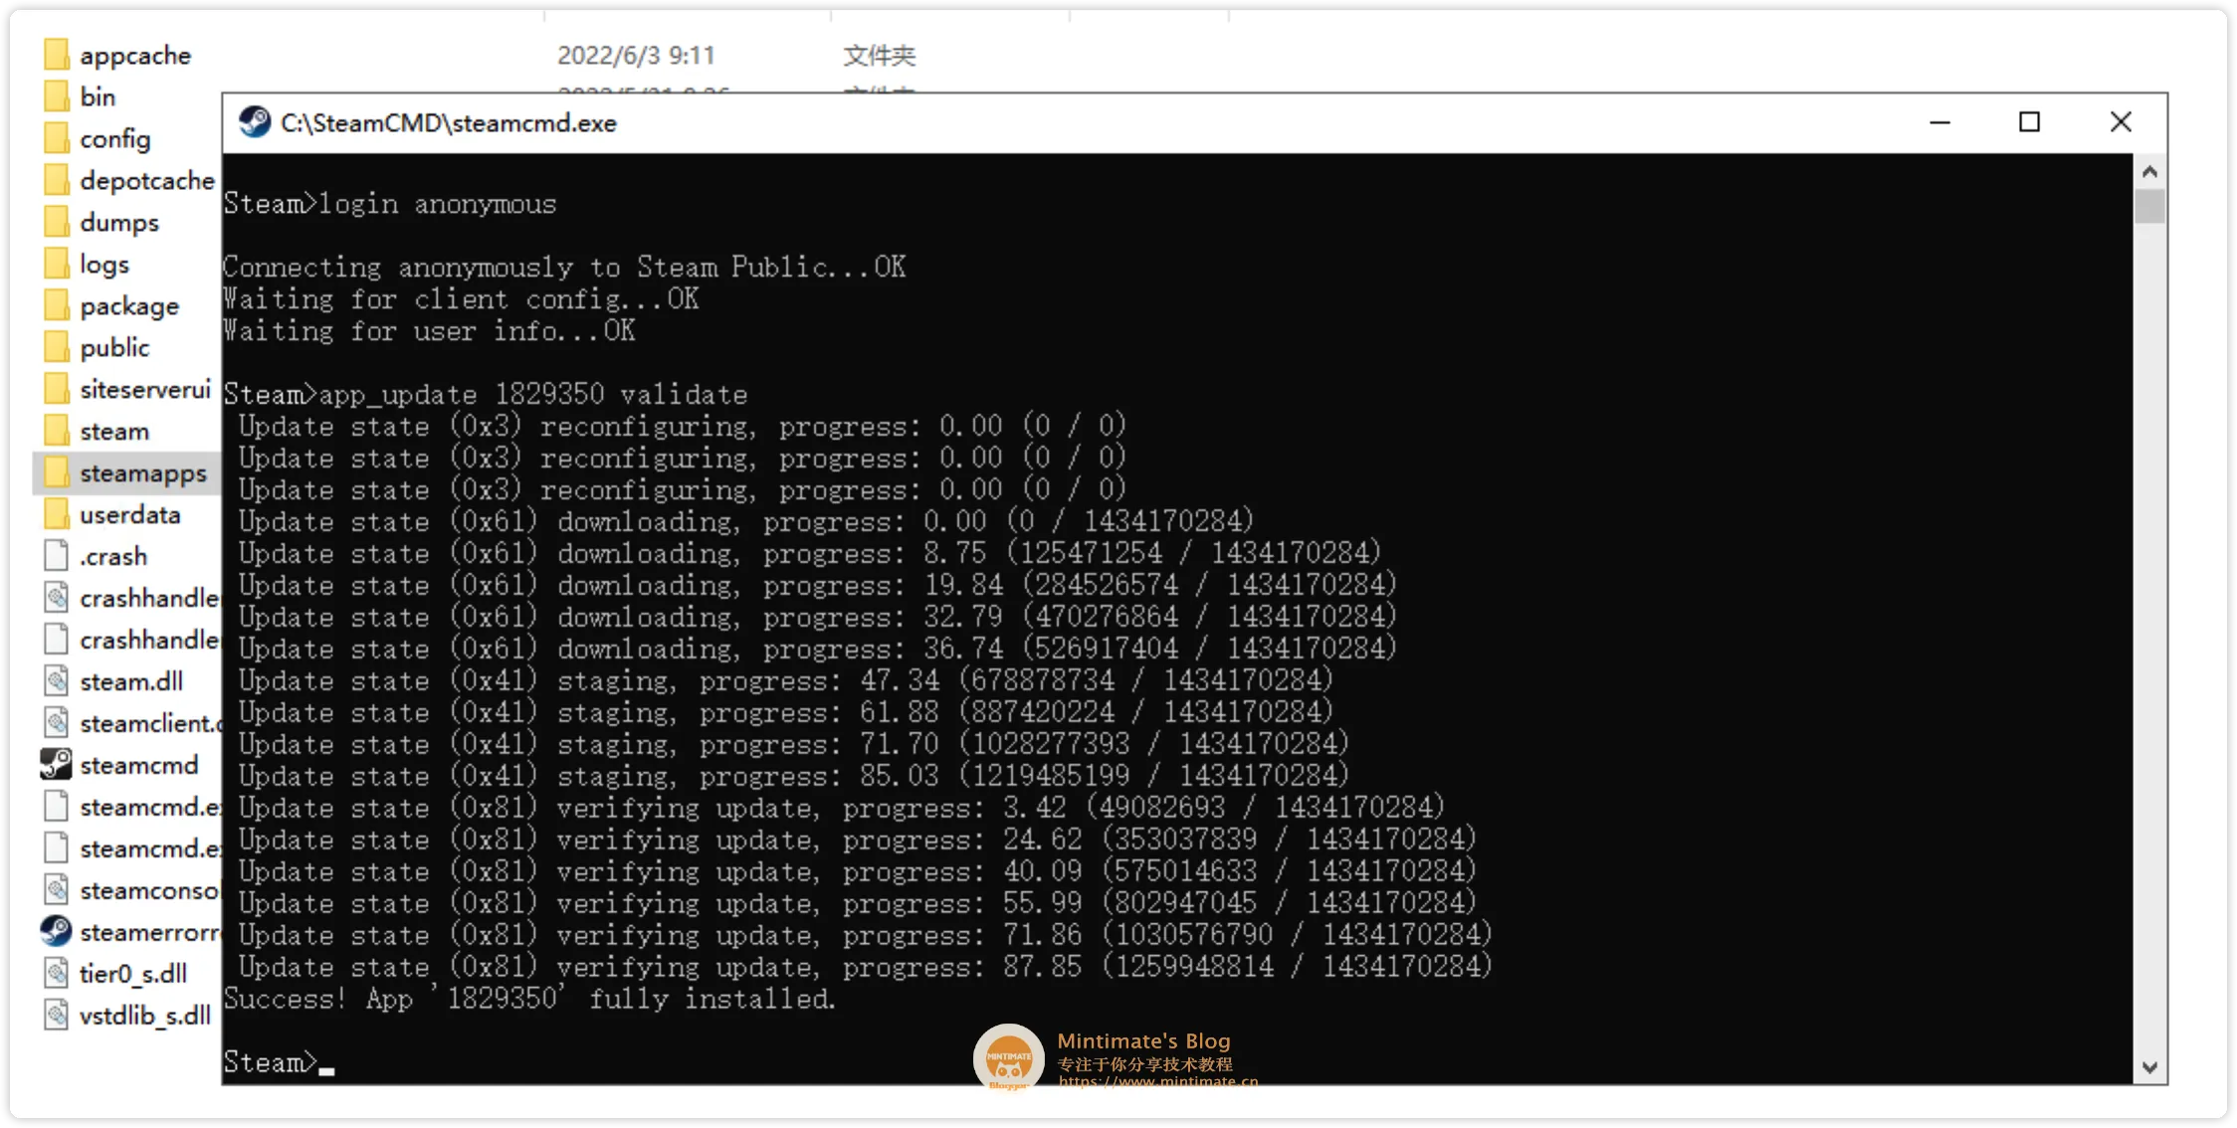This screenshot has width=2237, height=1128.
Task: Select the logs folder name
Action: tap(104, 265)
